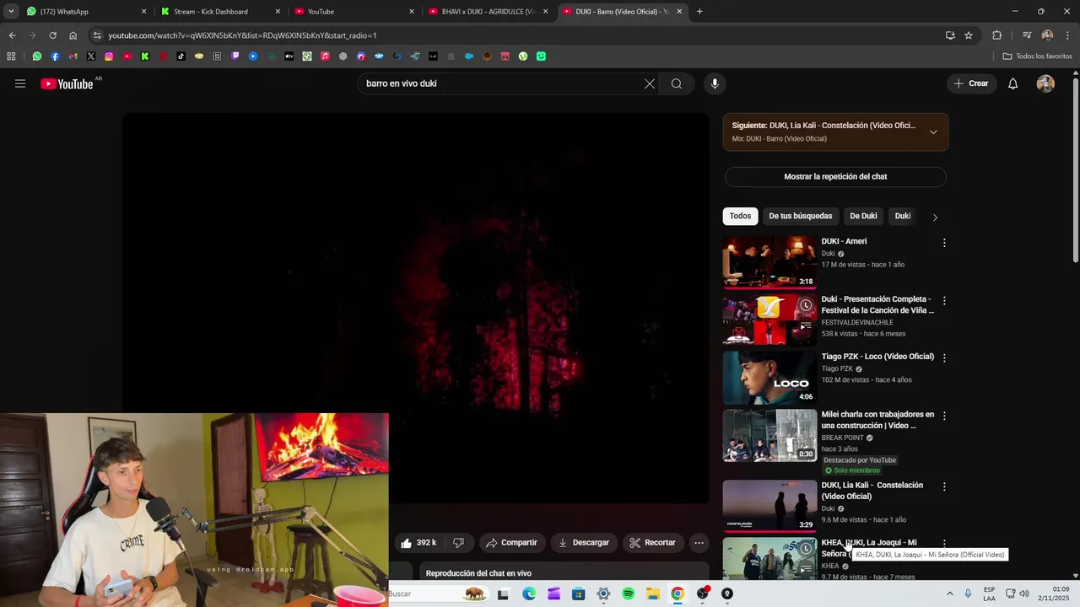The height and width of the screenshot is (607, 1080).
Task: Click the Chrome address bar URL
Action: click(242, 35)
